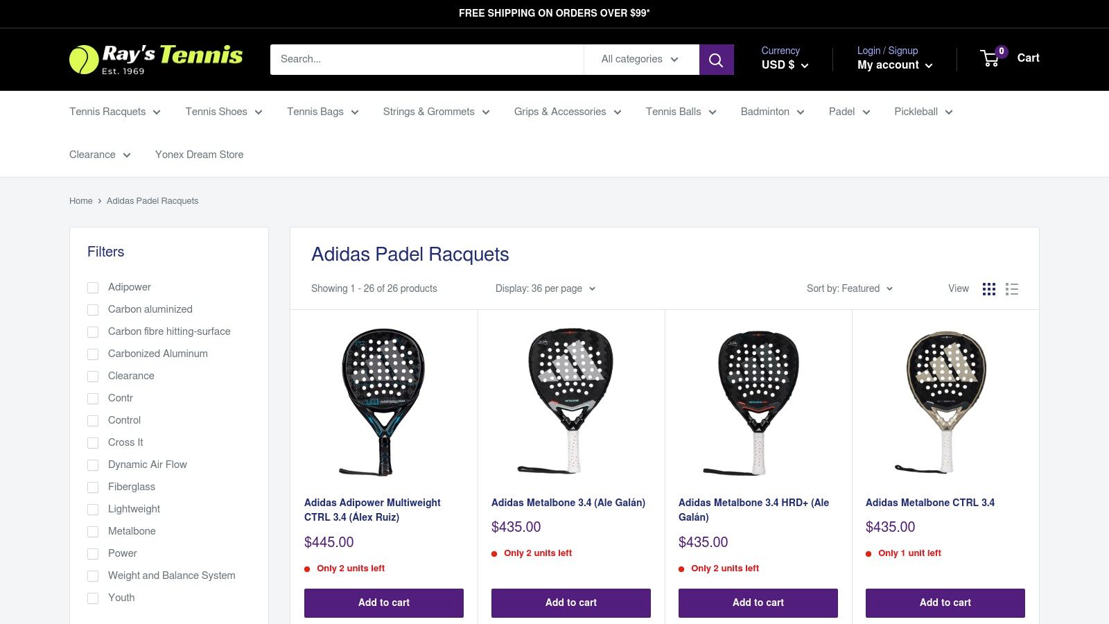Open the shopping cart icon
The height and width of the screenshot is (624, 1109).
pyautogui.click(x=990, y=58)
